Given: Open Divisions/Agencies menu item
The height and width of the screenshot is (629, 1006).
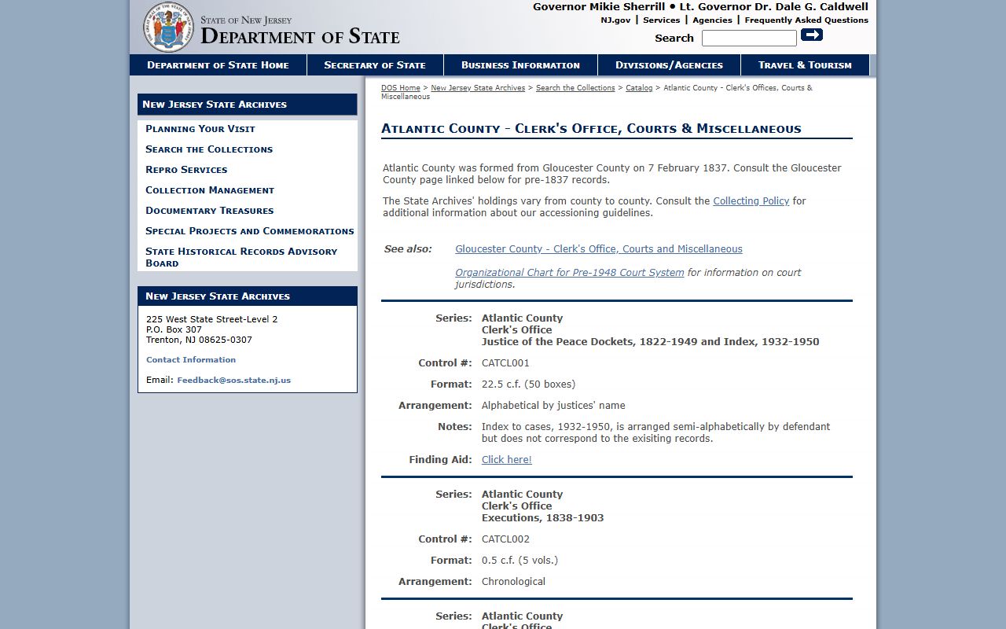Looking at the screenshot, I should pyautogui.click(x=669, y=65).
